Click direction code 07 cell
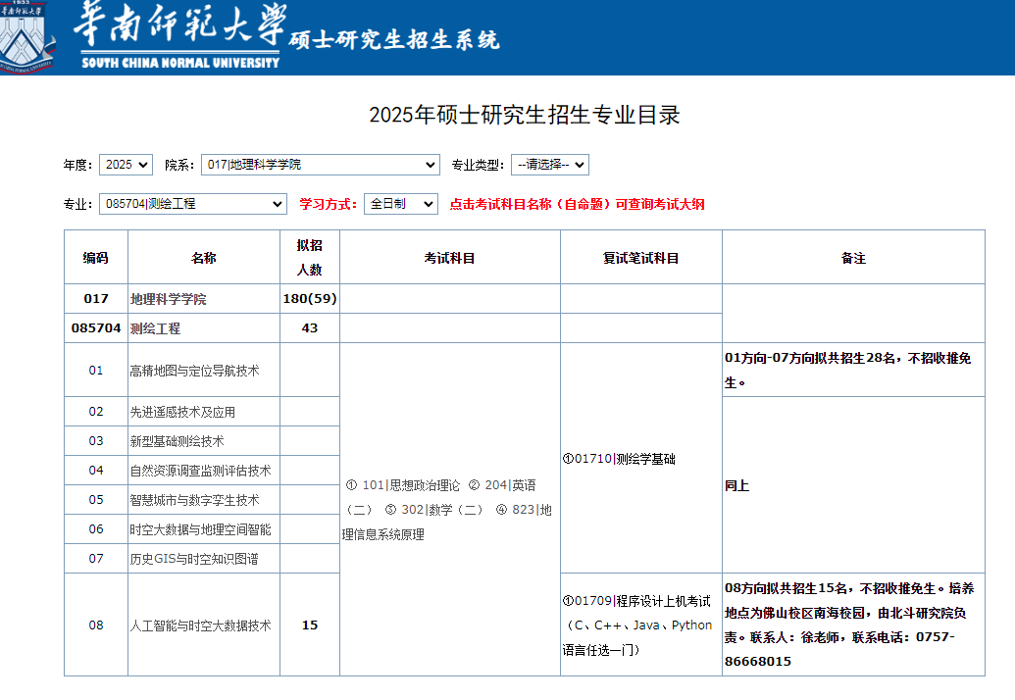 coord(96,558)
